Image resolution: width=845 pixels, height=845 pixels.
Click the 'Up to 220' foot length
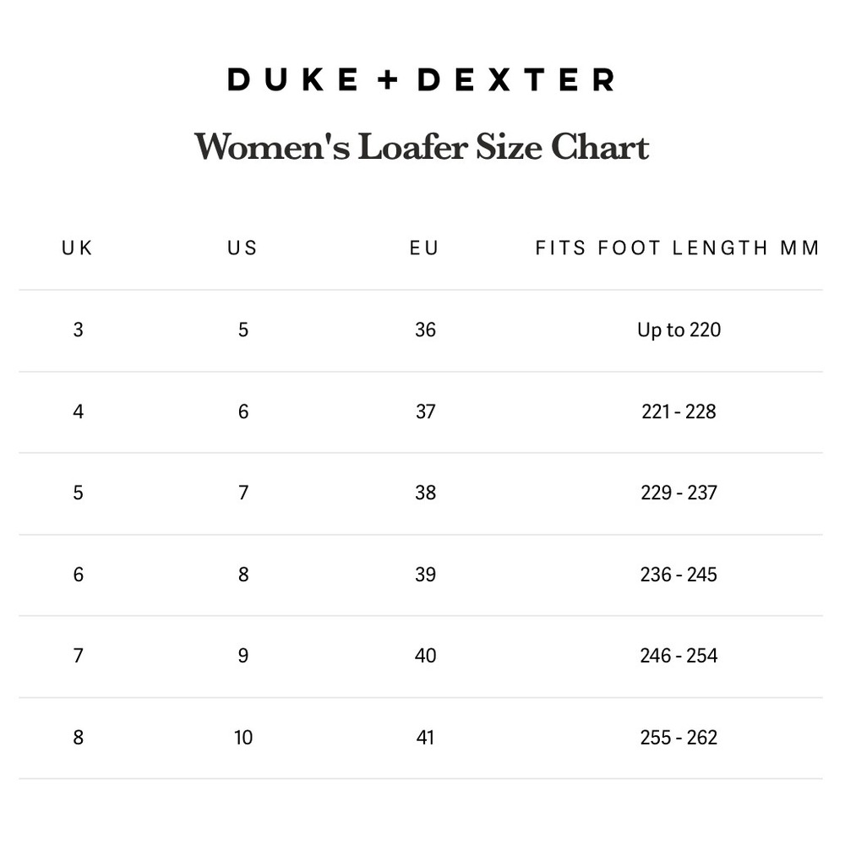[x=679, y=330]
